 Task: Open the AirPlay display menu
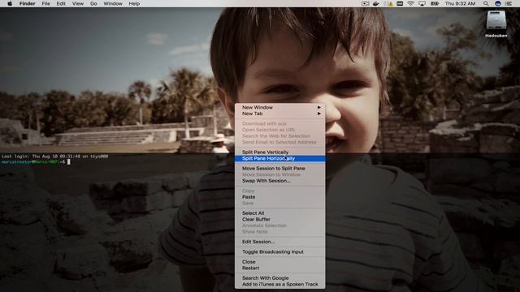coord(422,3)
